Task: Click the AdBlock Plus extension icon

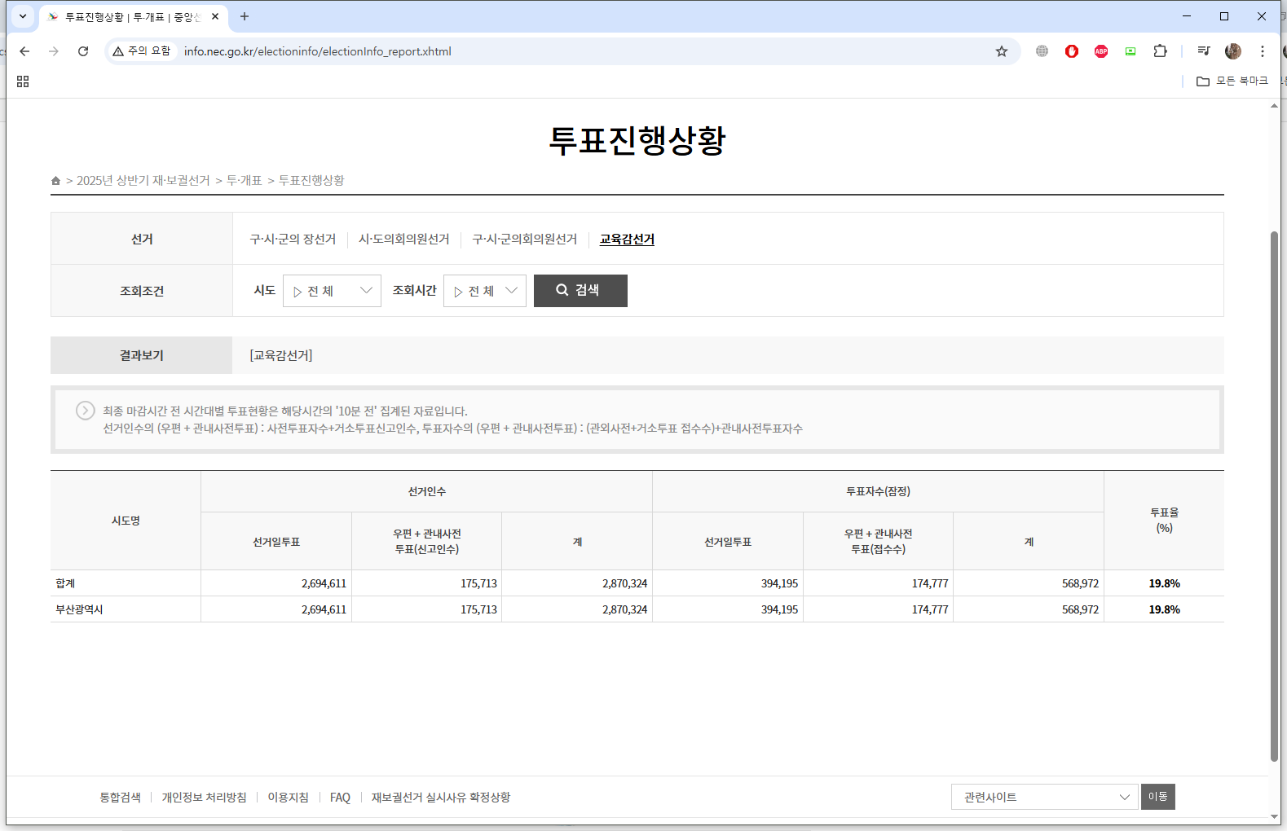Action: click(1101, 51)
